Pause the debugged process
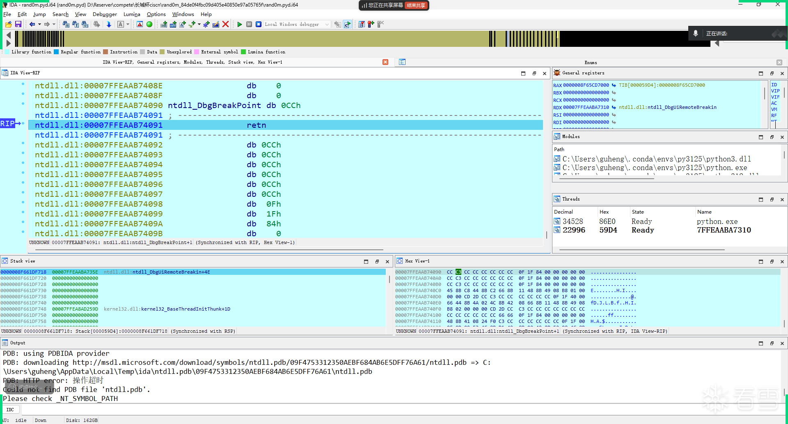Image resolution: width=788 pixels, height=424 pixels. [x=249, y=25]
